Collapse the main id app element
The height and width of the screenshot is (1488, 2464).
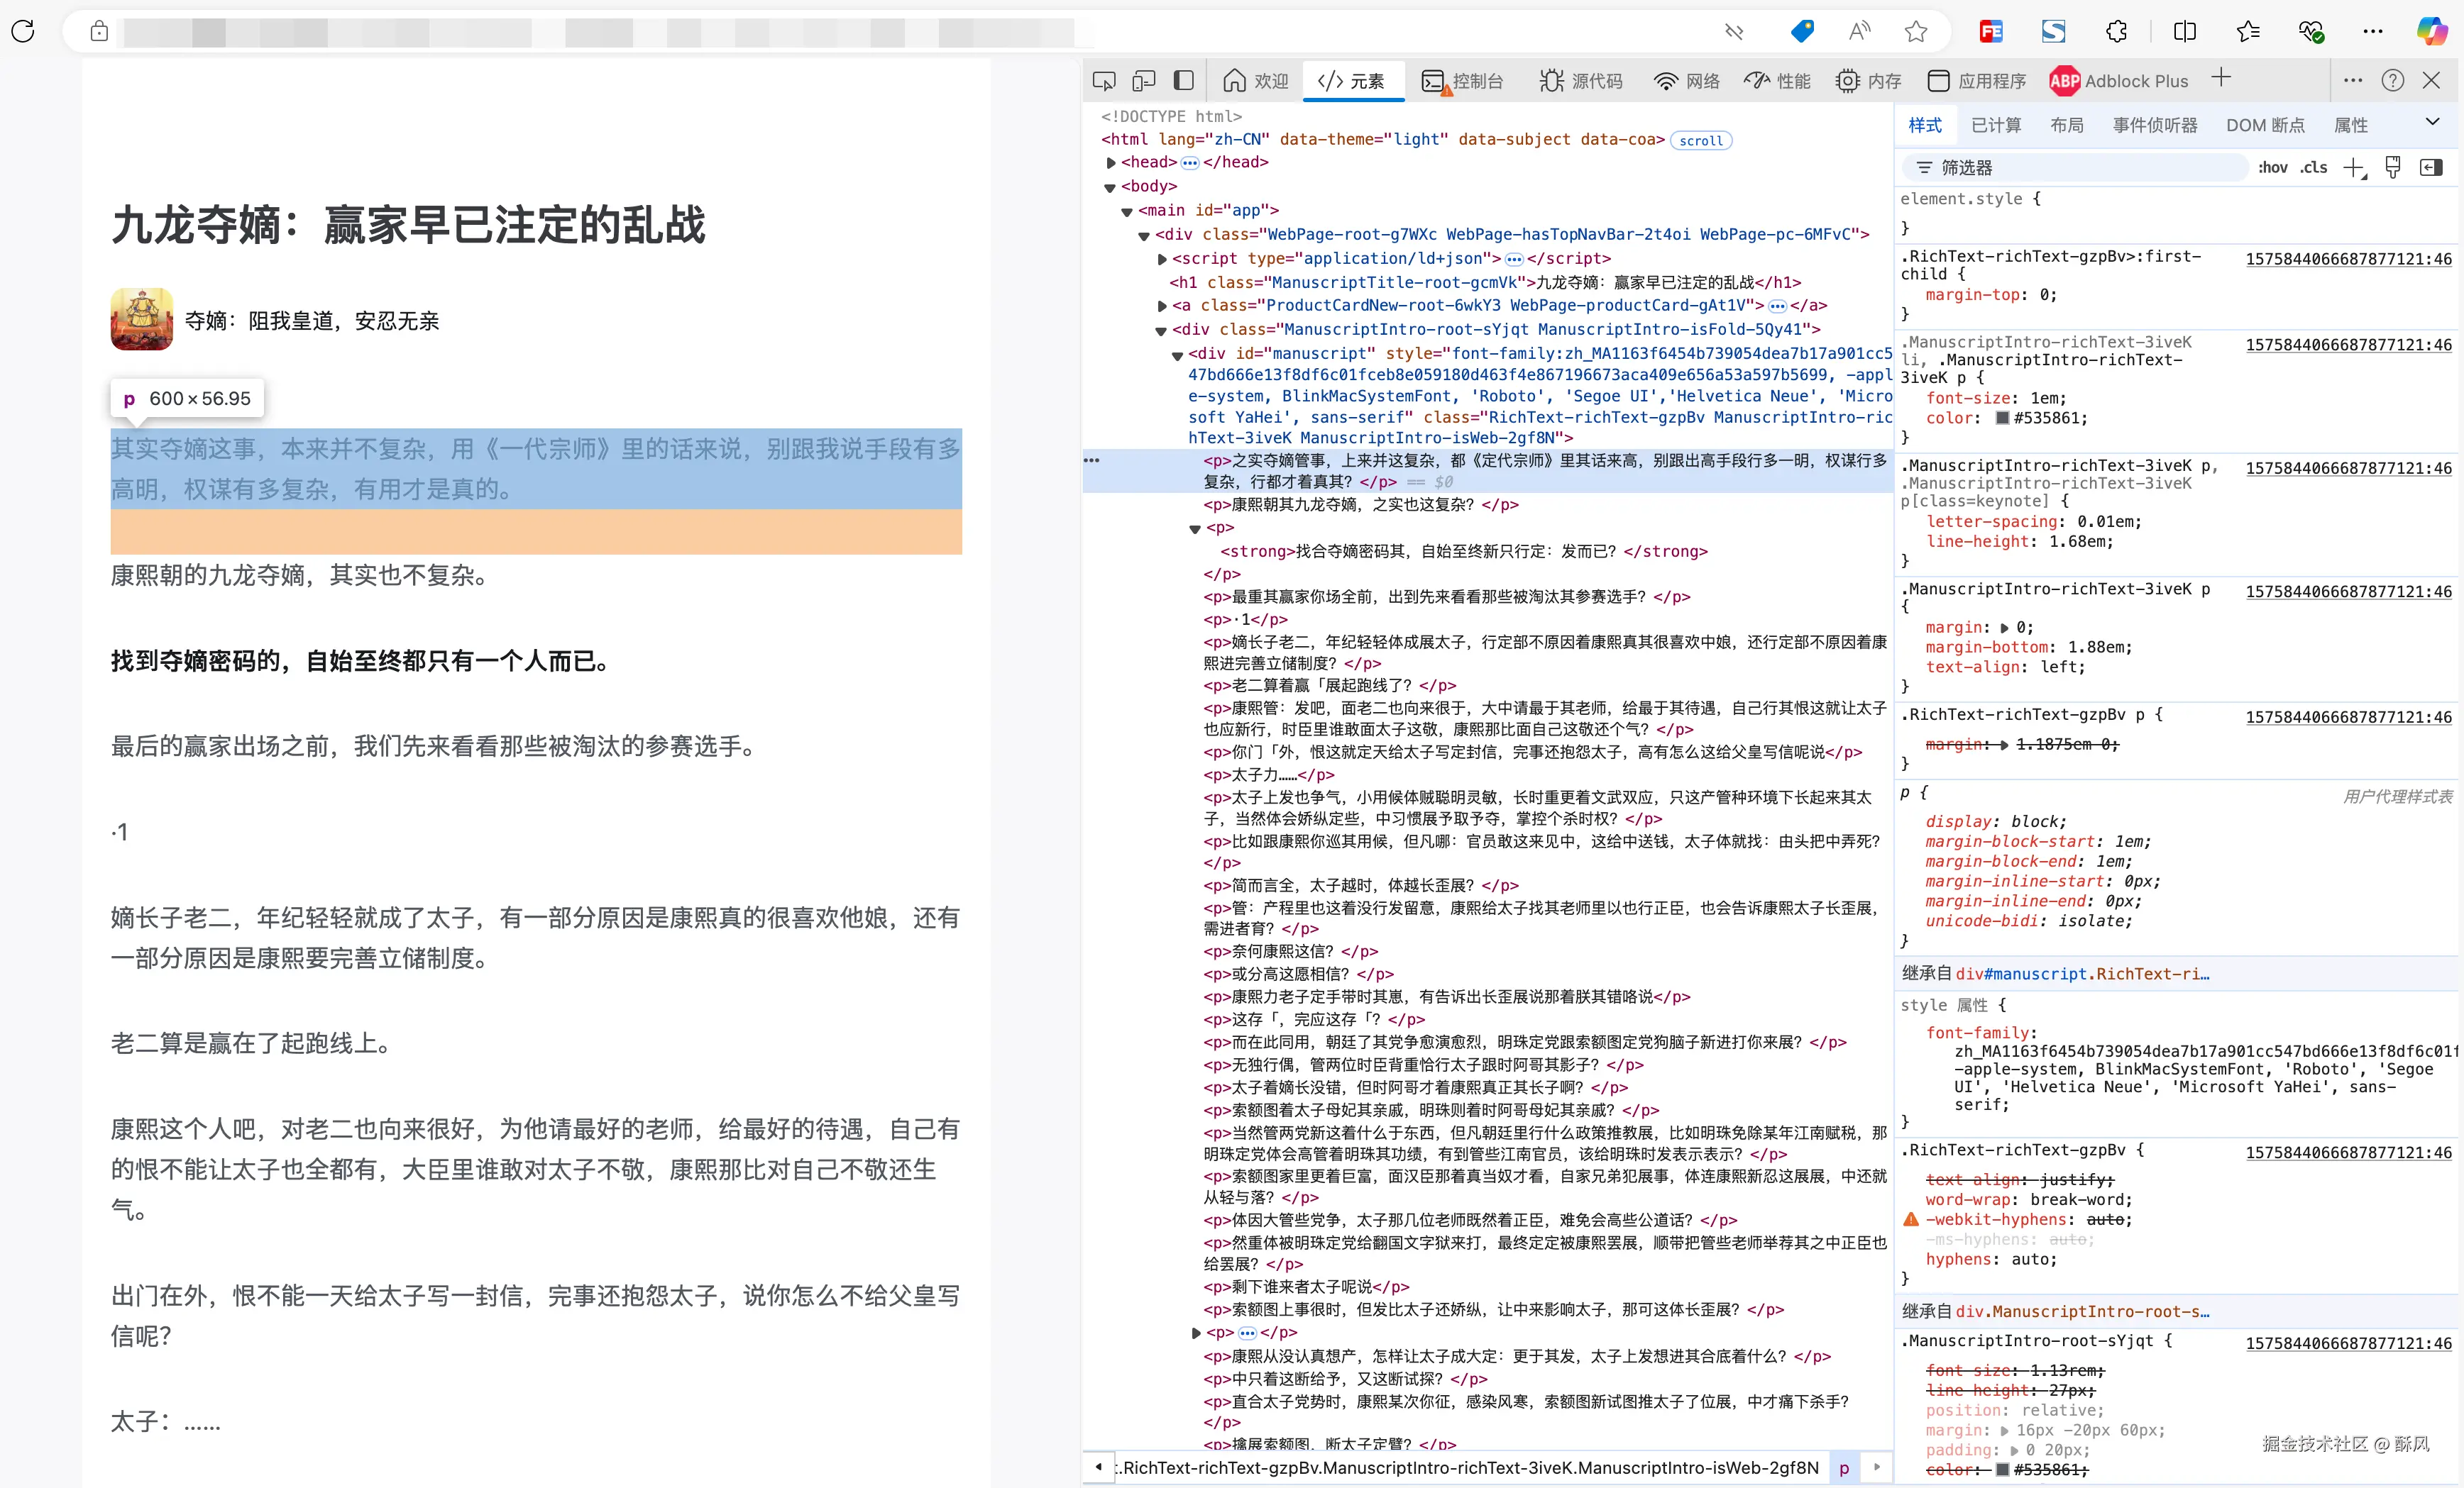tap(1127, 210)
